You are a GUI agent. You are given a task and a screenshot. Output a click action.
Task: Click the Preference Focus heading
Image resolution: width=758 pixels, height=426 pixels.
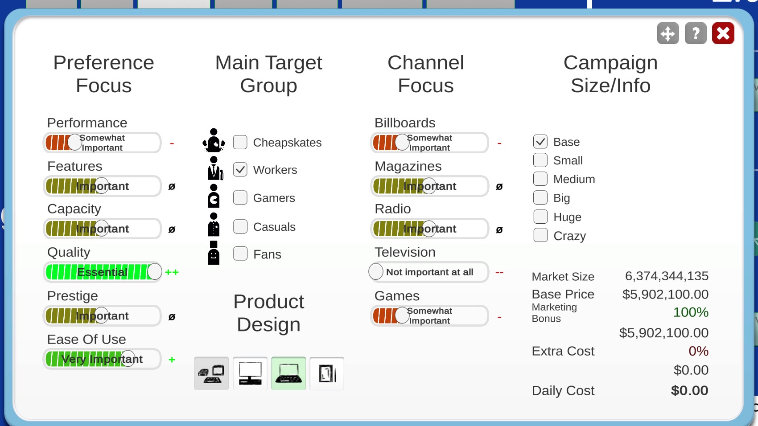tap(103, 74)
